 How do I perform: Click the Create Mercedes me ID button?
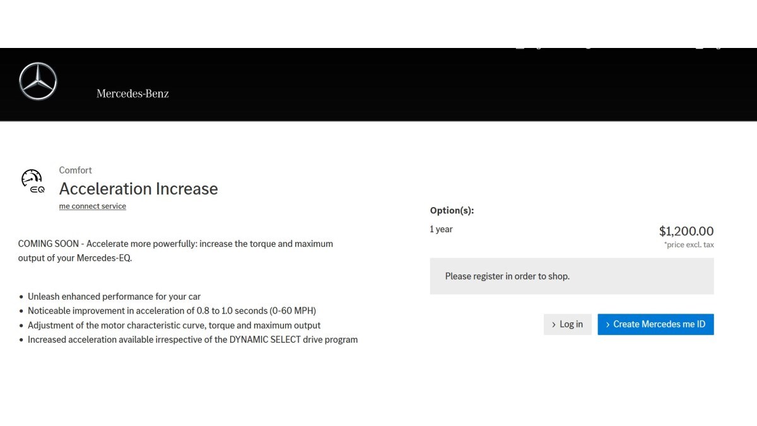click(655, 324)
